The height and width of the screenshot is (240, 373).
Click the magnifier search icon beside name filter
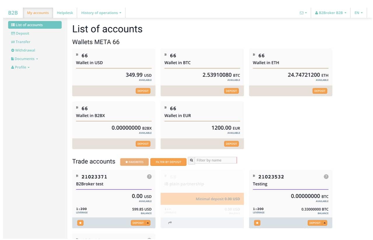tap(191, 160)
